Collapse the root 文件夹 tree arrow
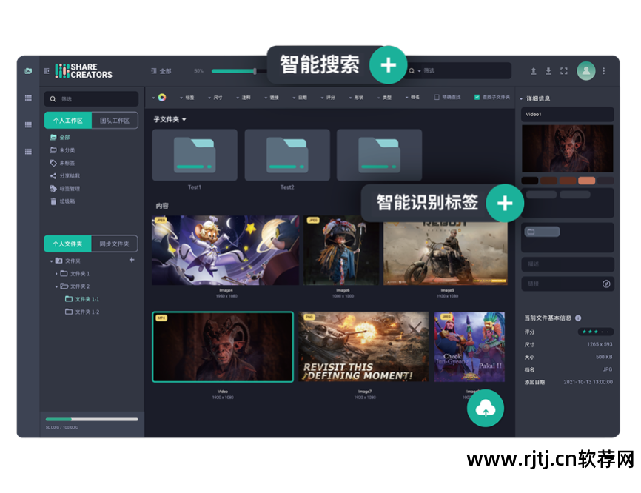Image resolution: width=641 pixels, height=493 pixels. (x=52, y=261)
